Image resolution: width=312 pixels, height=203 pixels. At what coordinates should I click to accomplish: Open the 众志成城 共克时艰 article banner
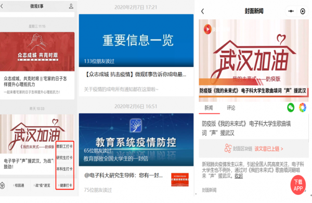(37, 52)
